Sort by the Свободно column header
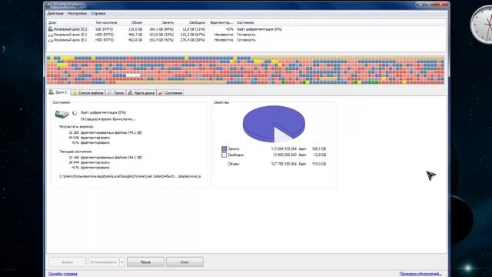The image size is (492, 277). [197, 22]
